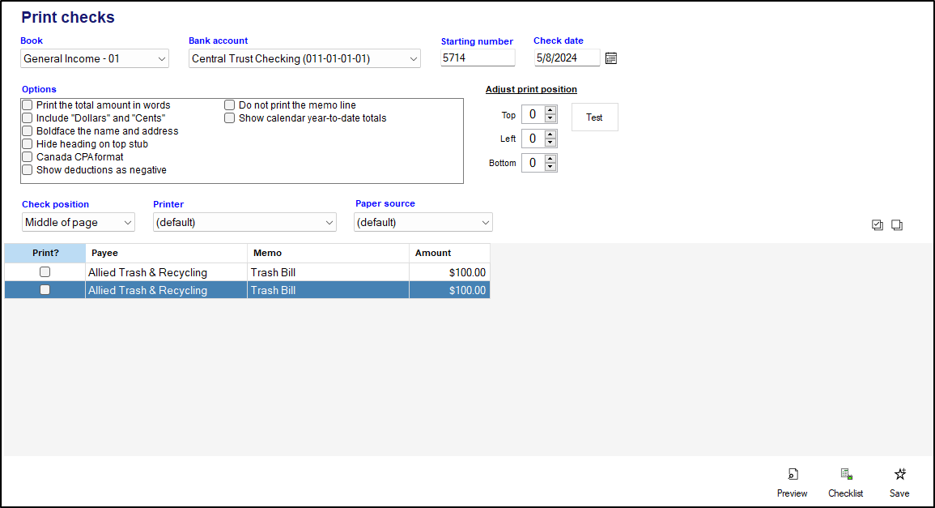This screenshot has width=935, height=508.
Task: Click the Starting number field
Action: (478, 58)
